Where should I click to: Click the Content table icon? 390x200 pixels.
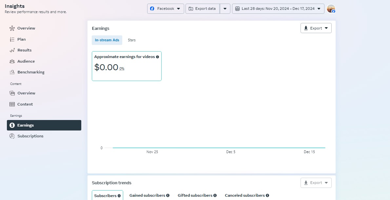(12, 104)
